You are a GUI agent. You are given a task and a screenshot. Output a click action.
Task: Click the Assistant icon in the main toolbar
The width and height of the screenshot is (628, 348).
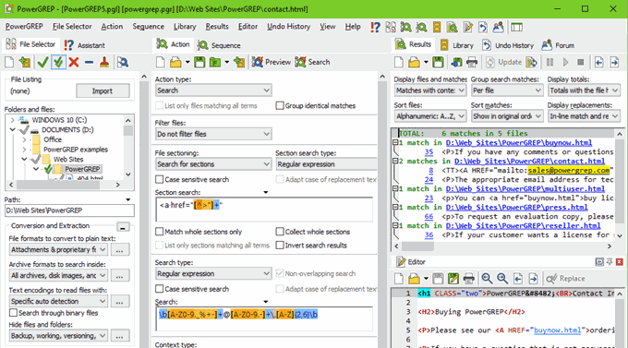(375, 27)
